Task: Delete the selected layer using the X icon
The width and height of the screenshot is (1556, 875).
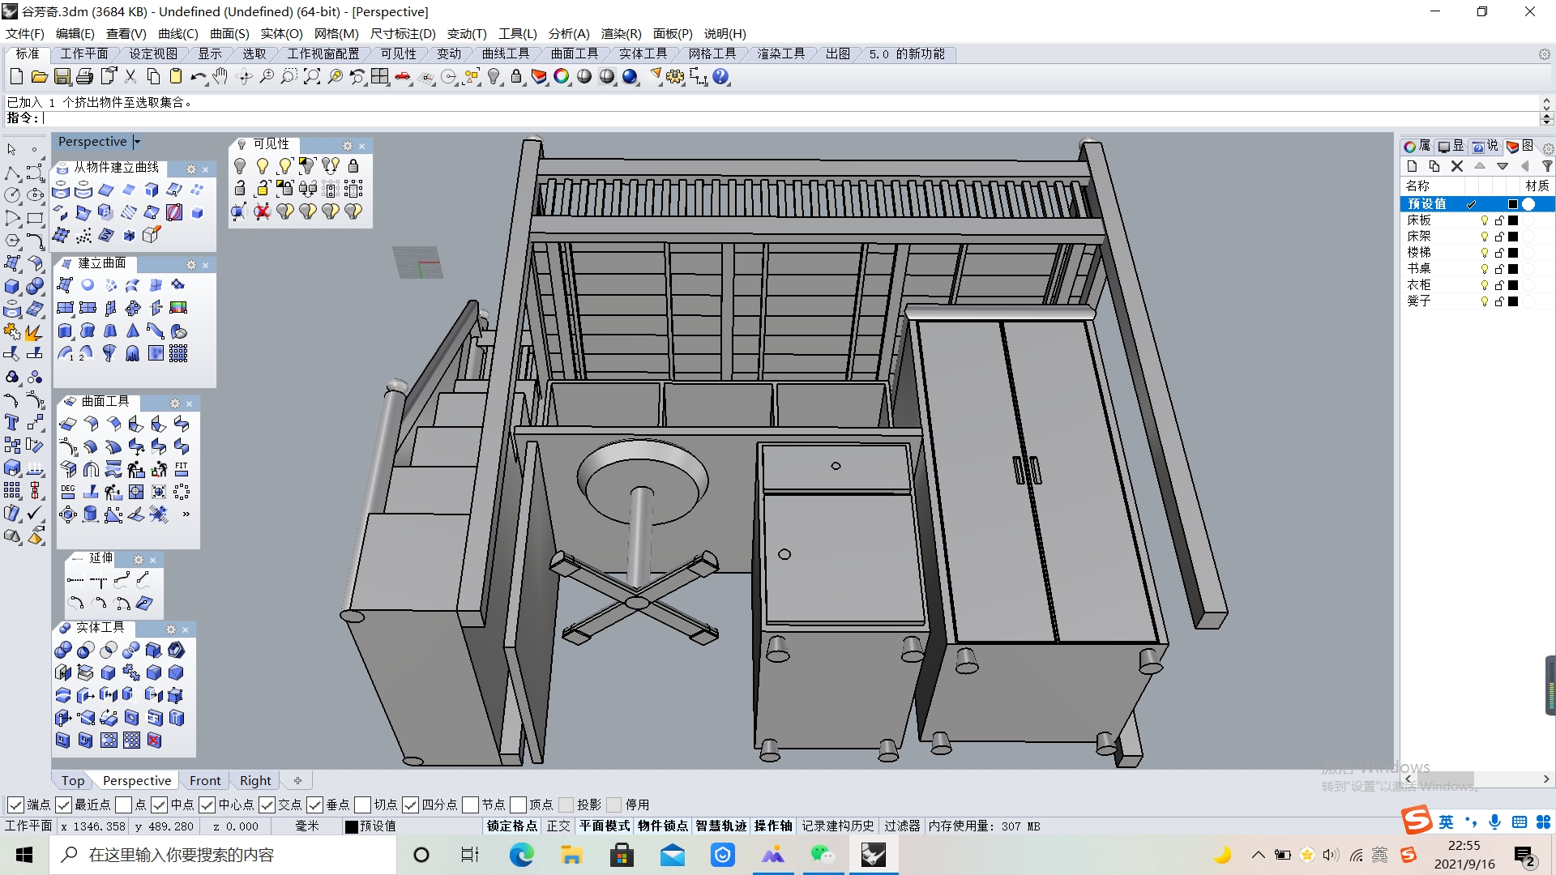Action: [x=1456, y=166]
